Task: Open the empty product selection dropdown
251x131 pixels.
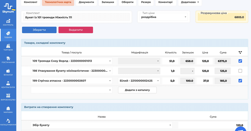Action: click(x=72, y=90)
